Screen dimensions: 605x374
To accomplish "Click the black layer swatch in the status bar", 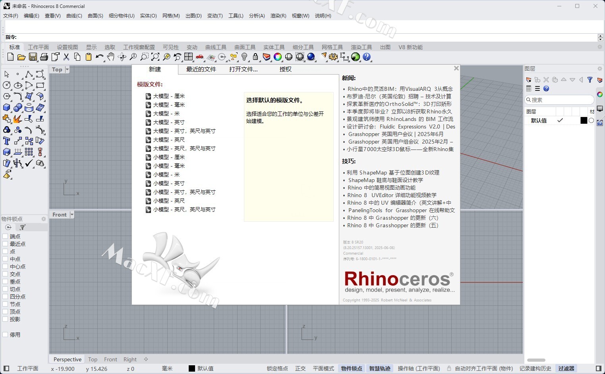I will coord(192,368).
